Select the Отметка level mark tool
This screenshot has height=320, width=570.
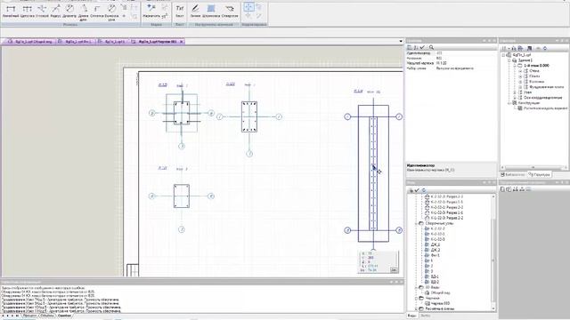(97, 12)
